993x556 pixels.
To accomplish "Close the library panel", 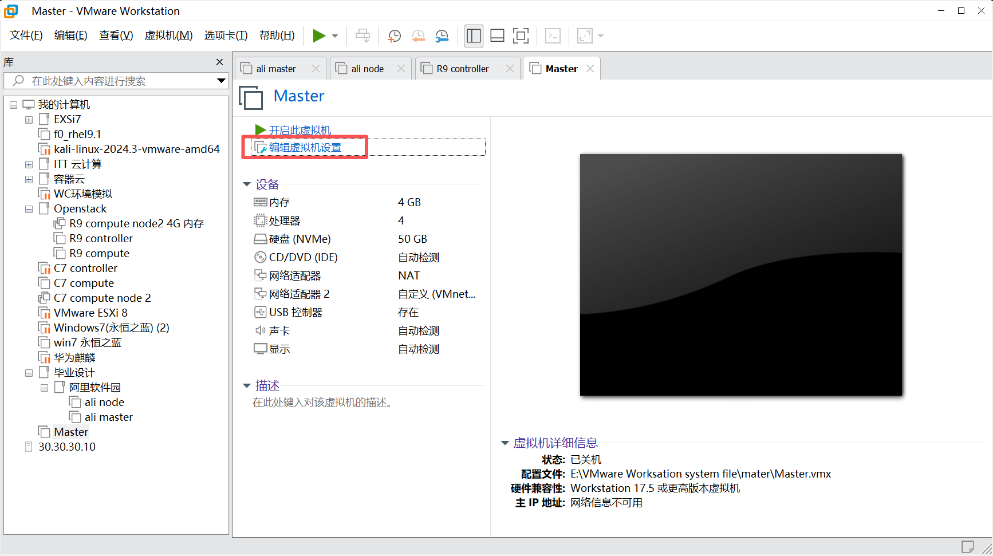I will point(219,62).
